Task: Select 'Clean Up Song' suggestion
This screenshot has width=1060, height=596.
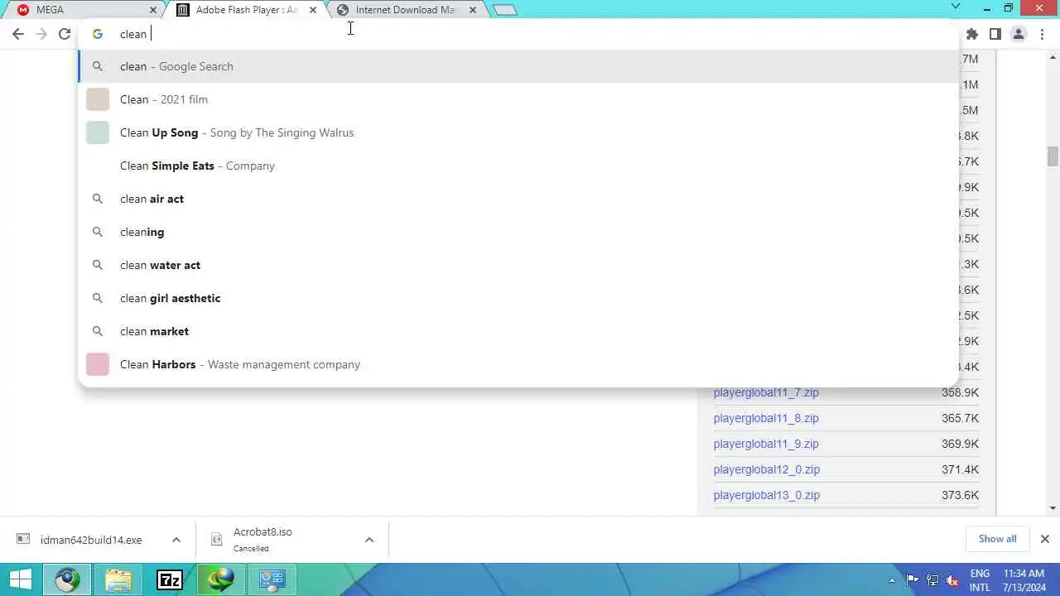Action: pyautogui.click(x=518, y=132)
